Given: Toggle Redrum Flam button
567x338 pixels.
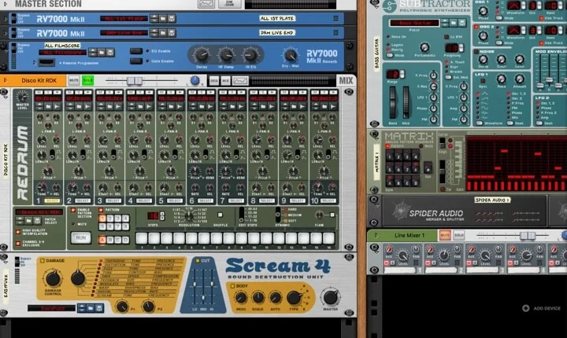Looking at the screenshot, I should [x=332, y=215].
